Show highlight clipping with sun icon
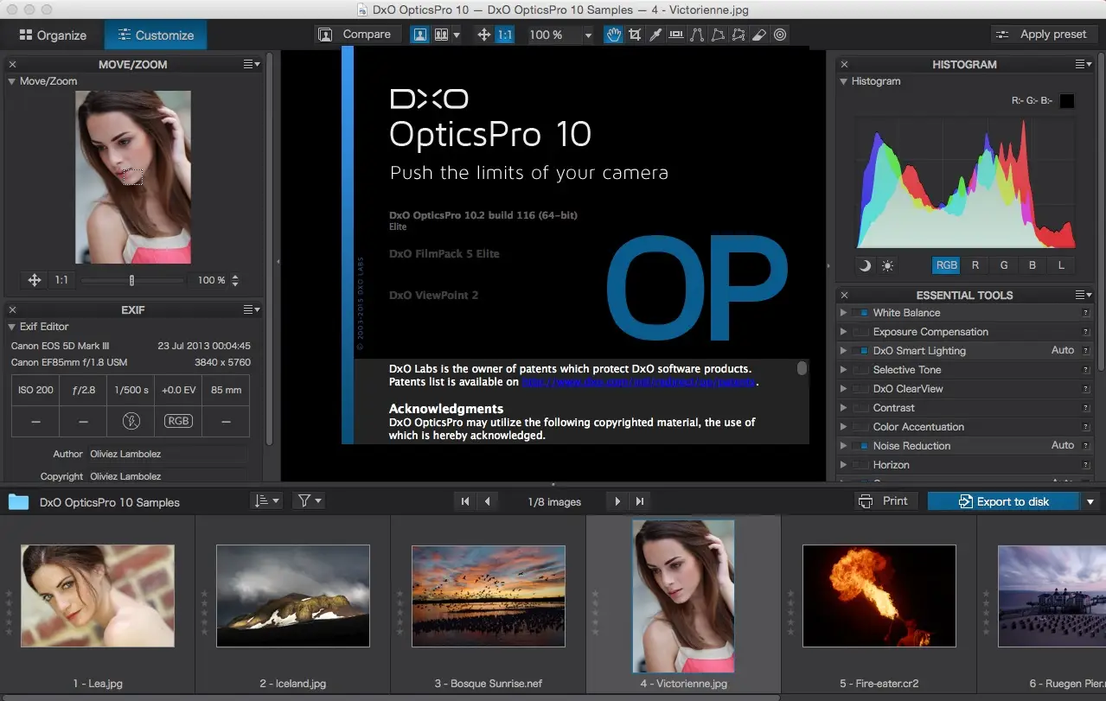The height and width of the screenshot is (701, 1106). 887,265
